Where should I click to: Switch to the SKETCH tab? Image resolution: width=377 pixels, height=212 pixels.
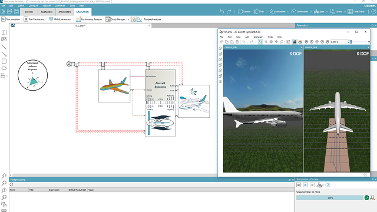29,12
